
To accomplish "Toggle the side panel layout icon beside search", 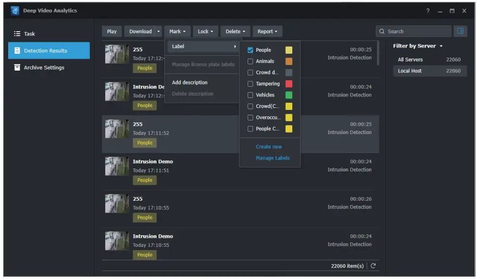I will (460, 31).
